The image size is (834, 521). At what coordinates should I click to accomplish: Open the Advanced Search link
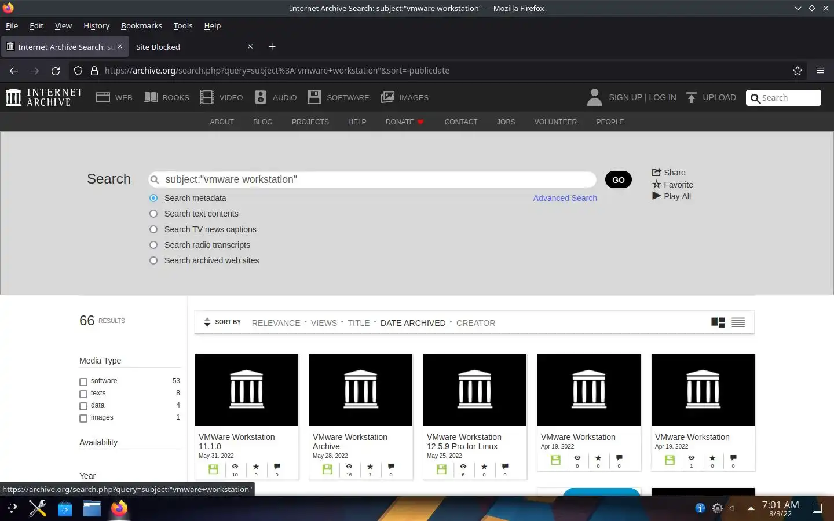pos(565,198)
